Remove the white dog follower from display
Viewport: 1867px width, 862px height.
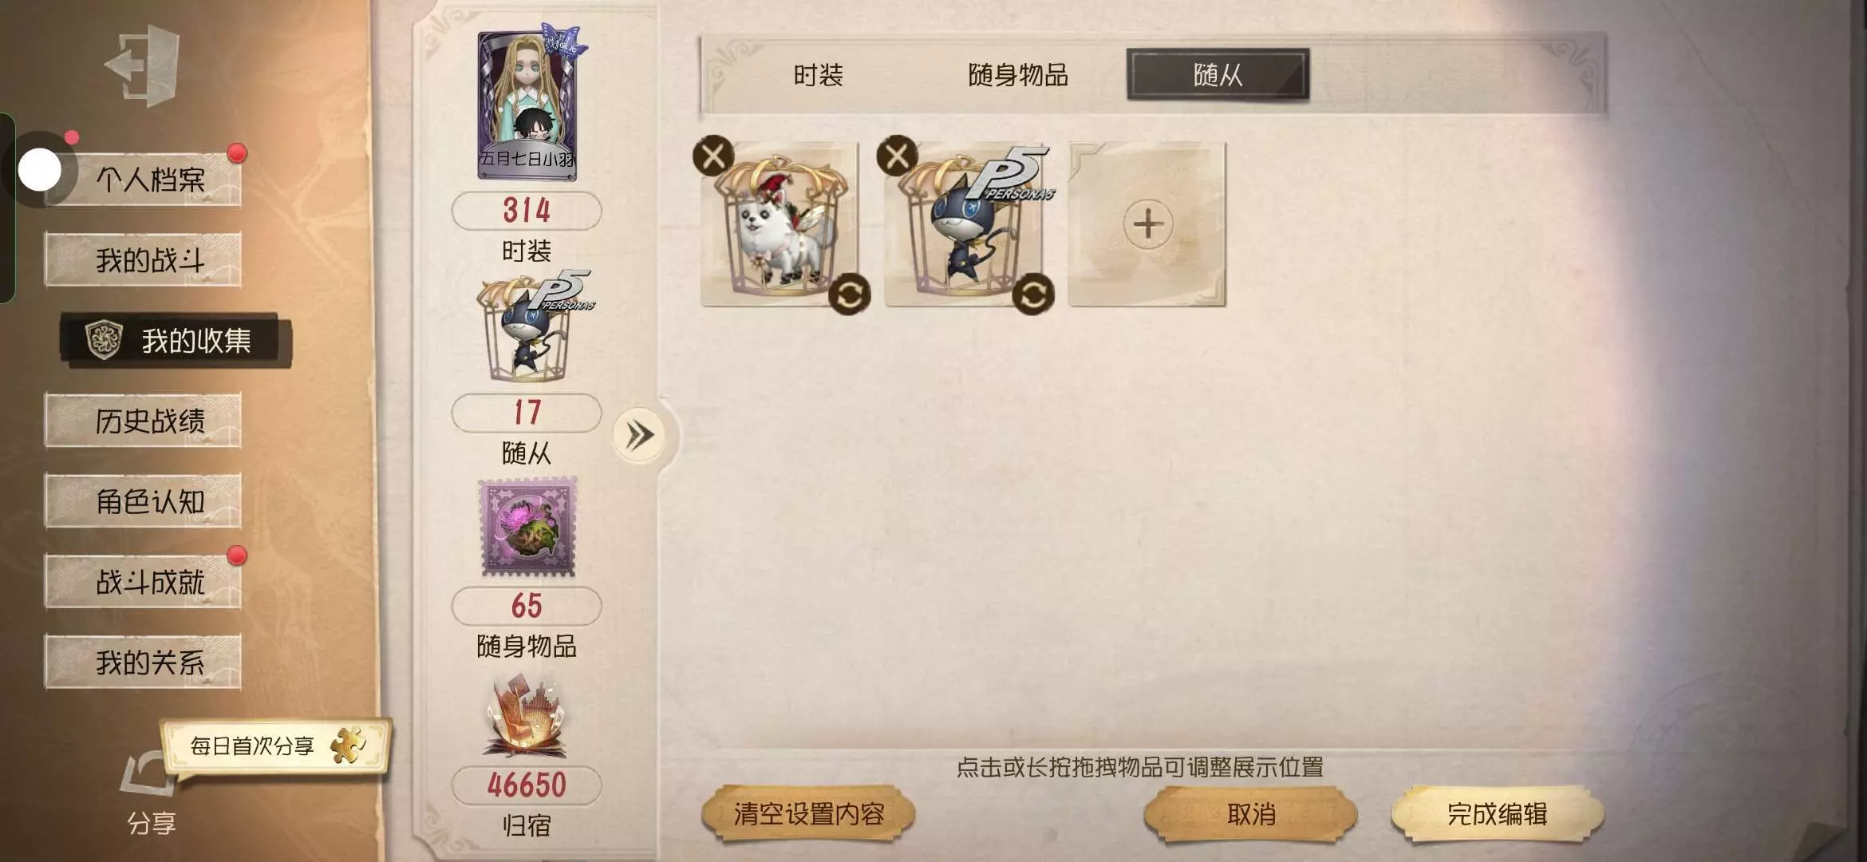click(x=713, y=156)
